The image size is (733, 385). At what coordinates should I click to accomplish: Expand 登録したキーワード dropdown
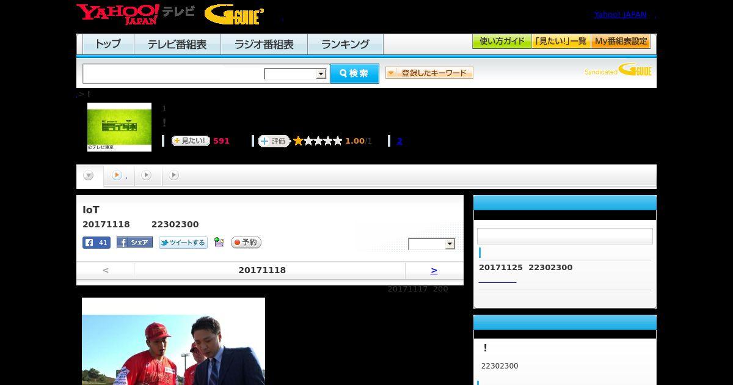coord(429,73)
